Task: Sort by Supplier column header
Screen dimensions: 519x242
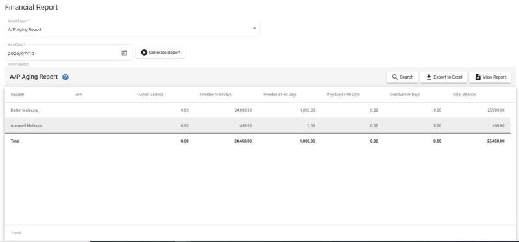Action: [x=18, y=94]
